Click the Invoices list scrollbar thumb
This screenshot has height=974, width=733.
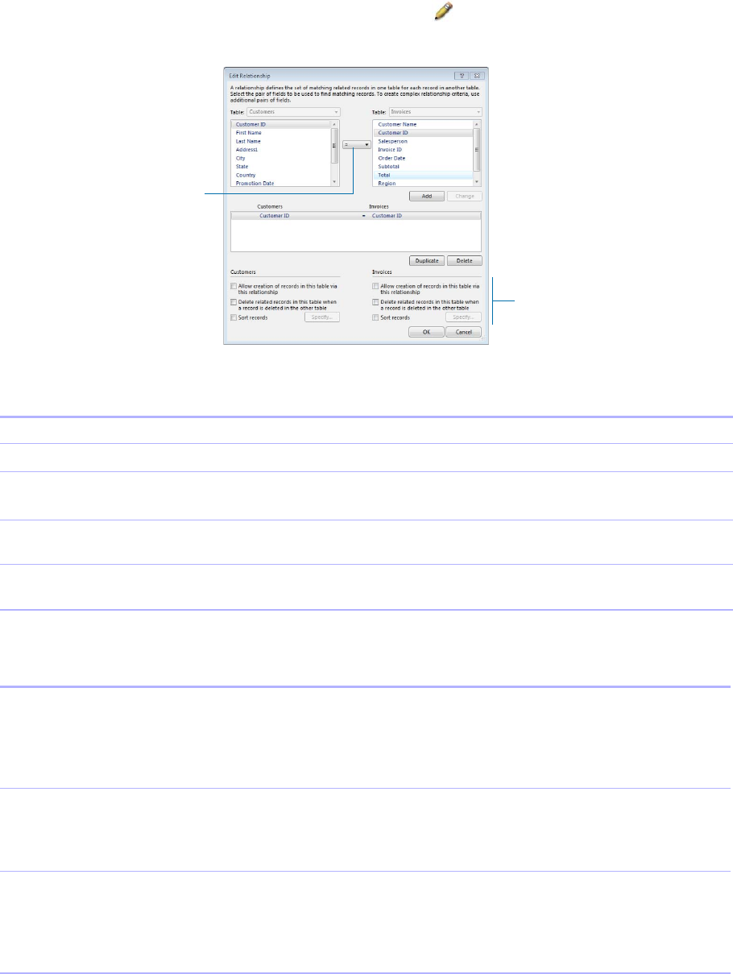(477, 150)
